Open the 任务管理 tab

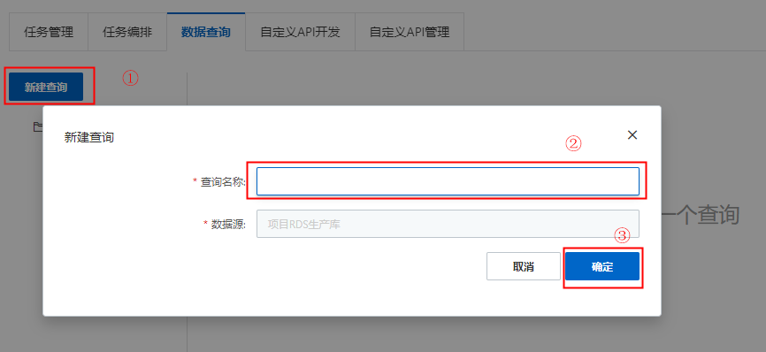click(49, 32)
